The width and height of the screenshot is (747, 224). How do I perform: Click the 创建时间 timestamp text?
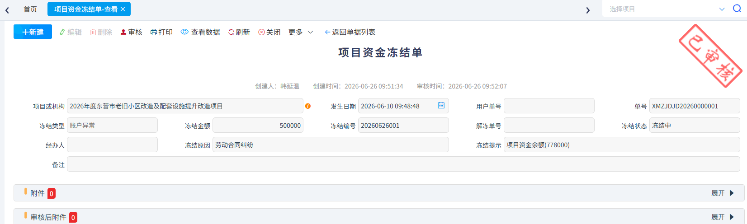click(x=358, y=86)
